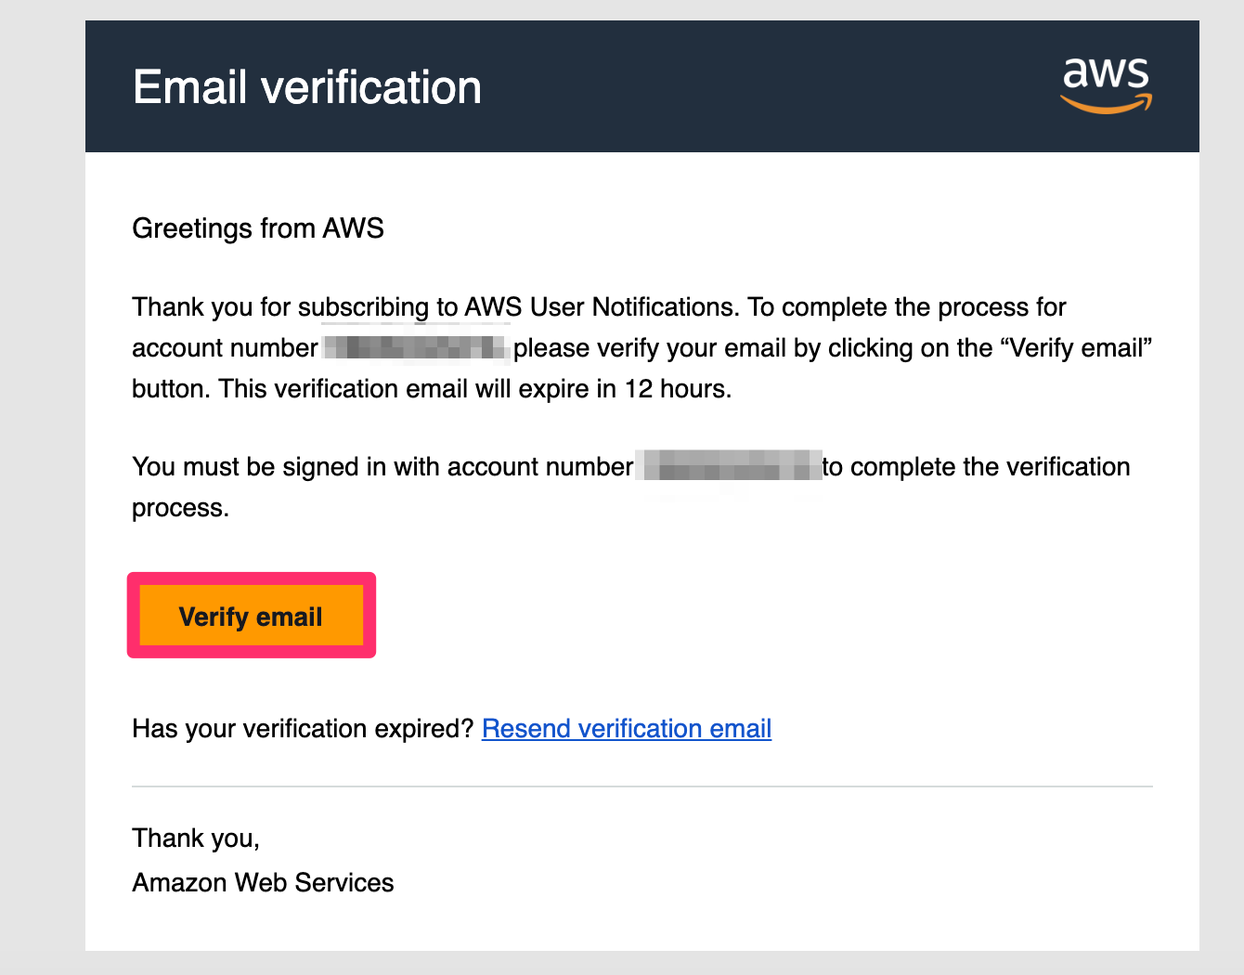The image size is (1244, 975).
Task: Click the first blurred account number
Action: 416,348
